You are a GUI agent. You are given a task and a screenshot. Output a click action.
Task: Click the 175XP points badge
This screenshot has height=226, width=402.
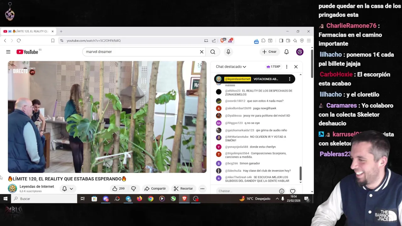click(273, 67)
